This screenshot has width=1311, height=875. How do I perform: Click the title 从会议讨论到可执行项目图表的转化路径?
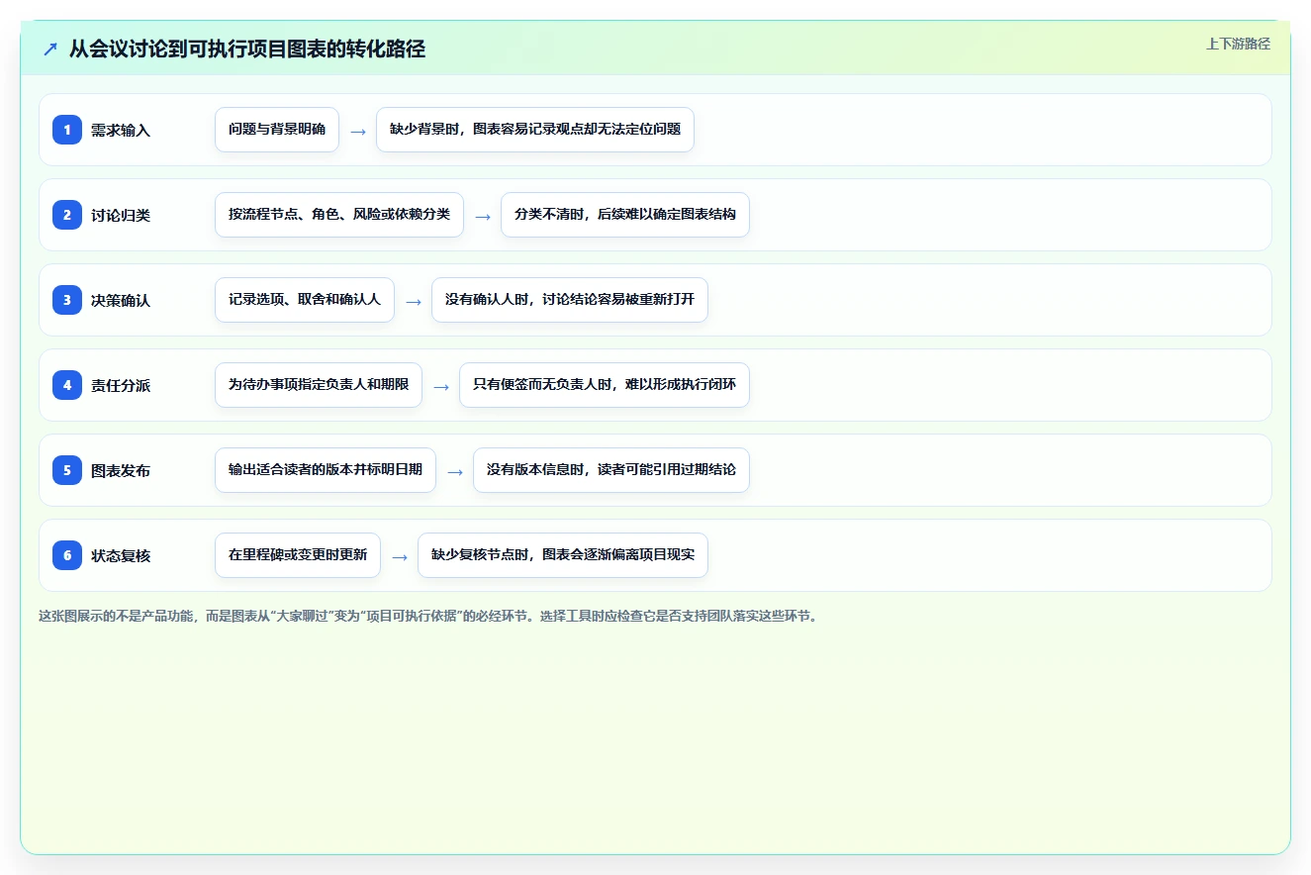pos(247,49)
